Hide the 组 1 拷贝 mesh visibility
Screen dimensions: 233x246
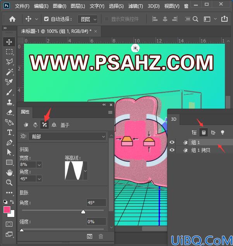click(172, 150)
